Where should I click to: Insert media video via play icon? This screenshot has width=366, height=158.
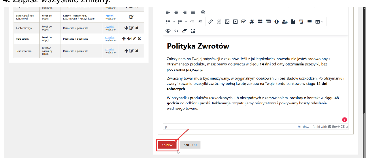pos(235,22)
